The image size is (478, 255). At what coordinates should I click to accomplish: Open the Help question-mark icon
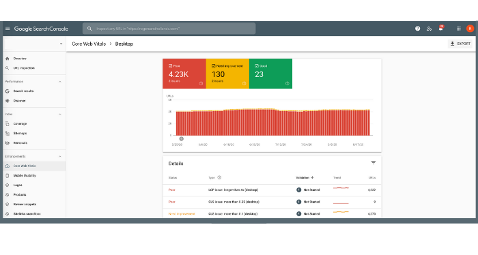pyautogui.click(x=418, y=29)
